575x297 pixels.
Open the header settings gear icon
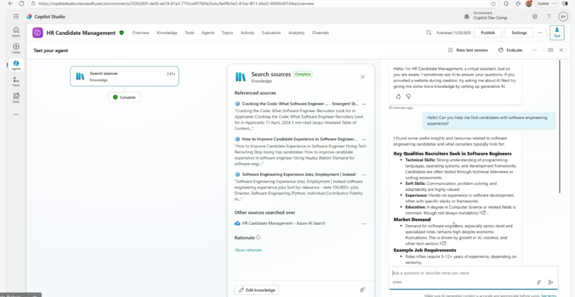535,17
